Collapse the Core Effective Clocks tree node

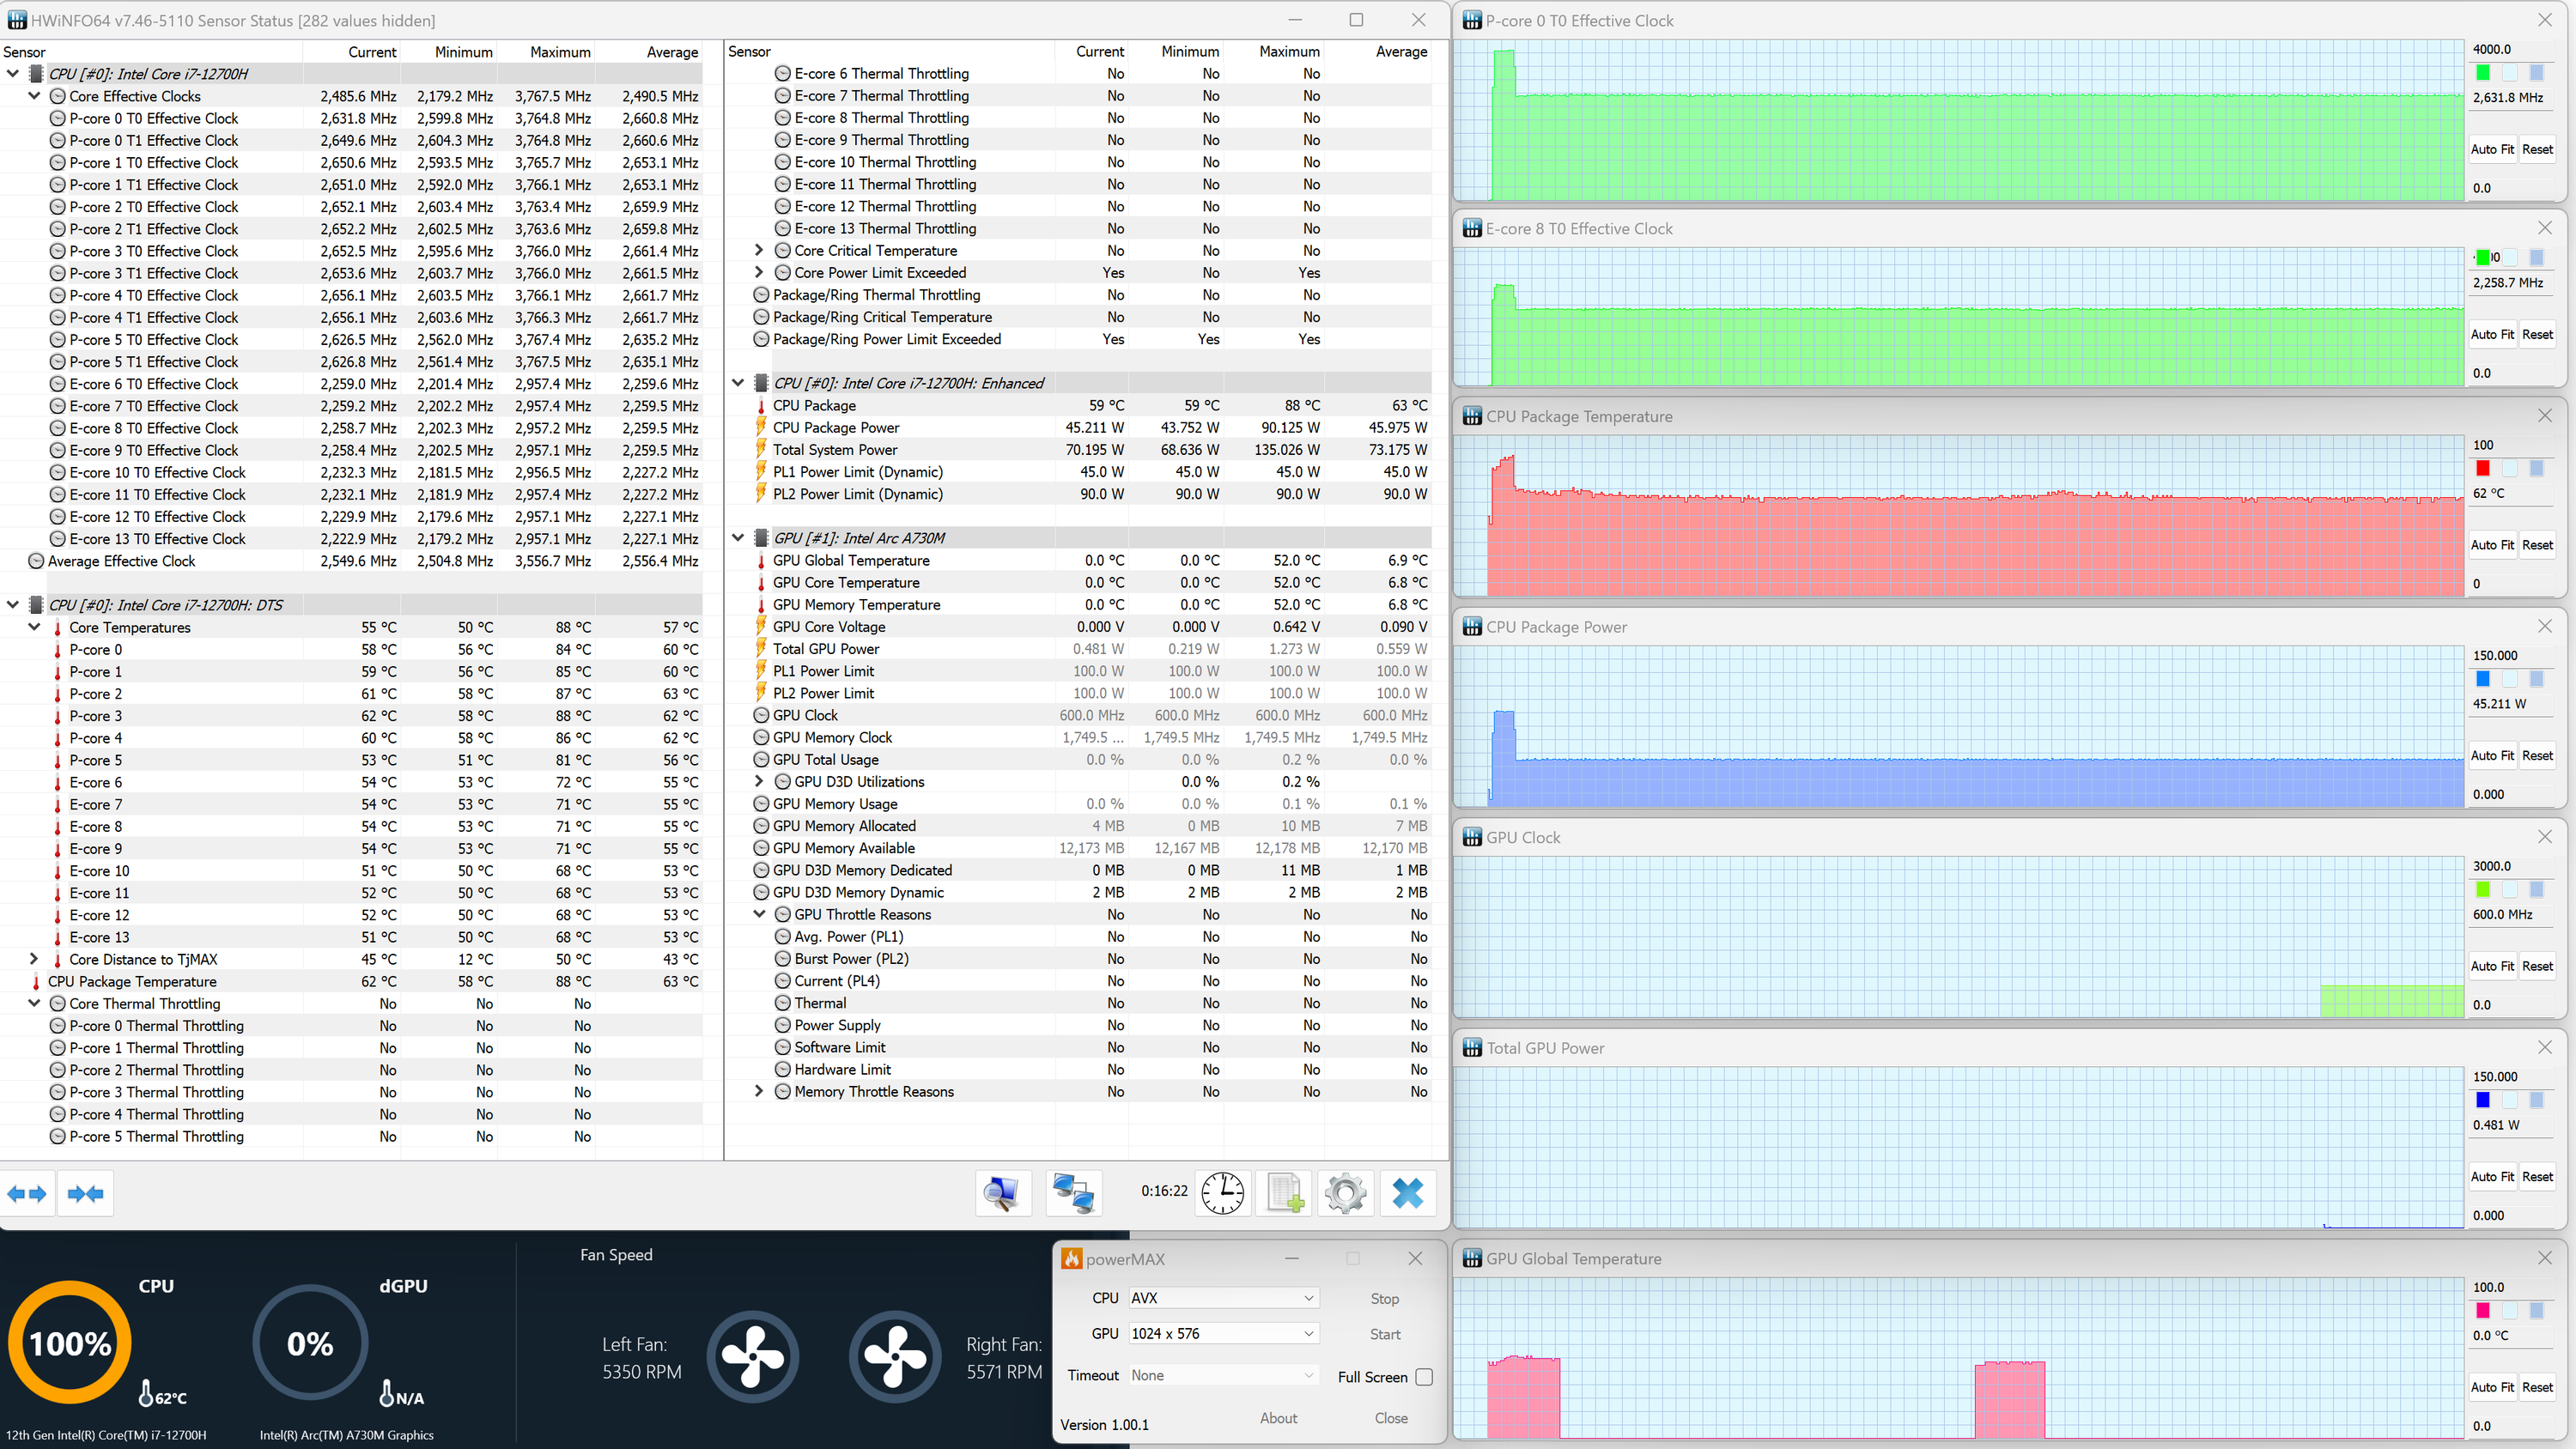click(34, 96)
